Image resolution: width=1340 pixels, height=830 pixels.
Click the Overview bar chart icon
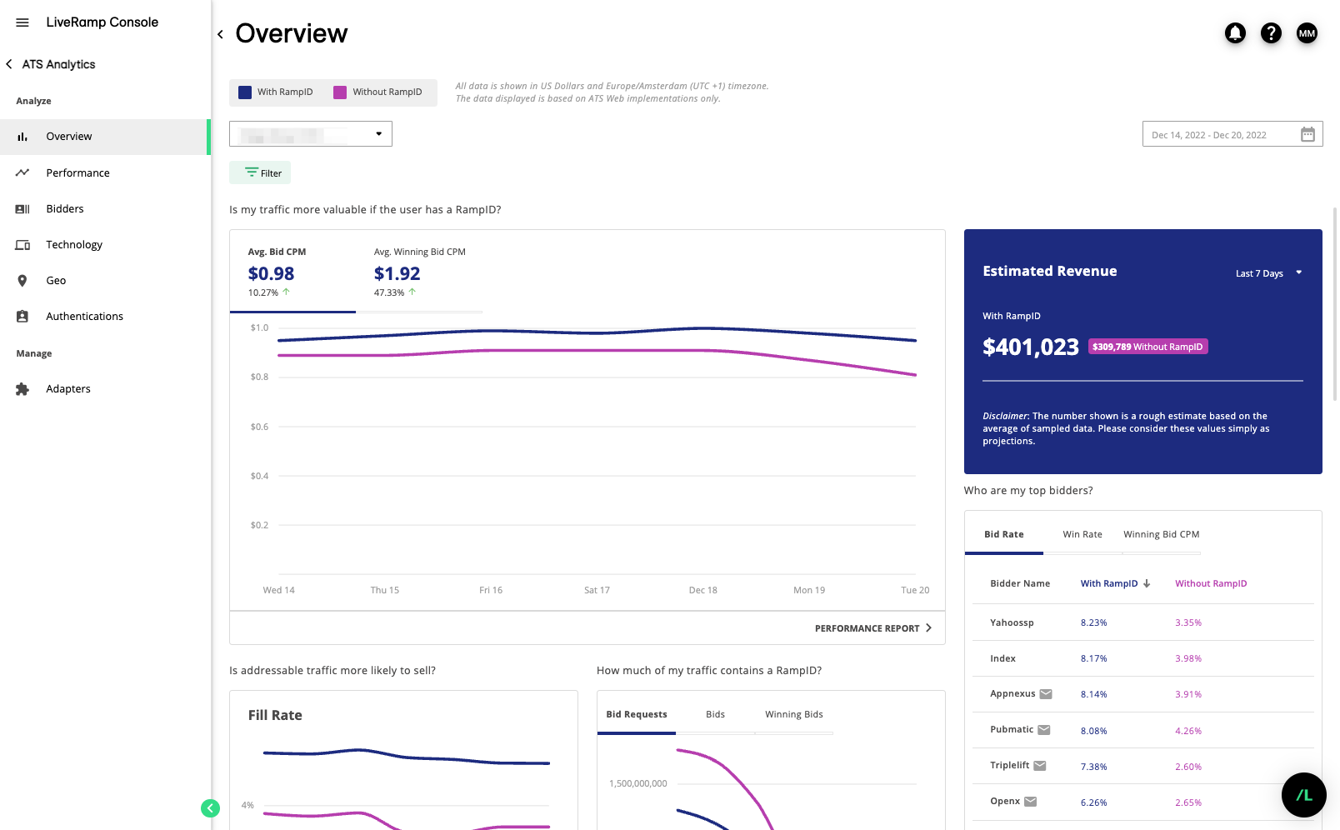(x=22, y=137)
